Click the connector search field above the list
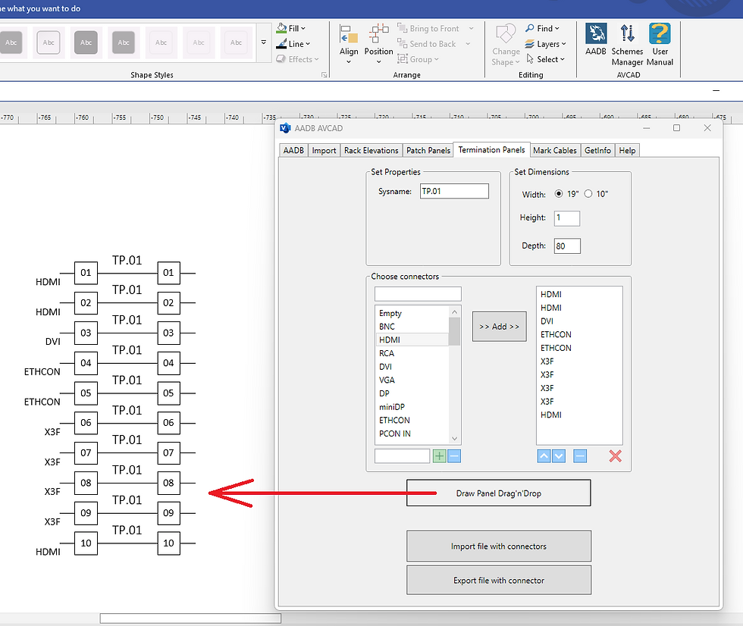Image resolution: width=743 pixels, height=626 pixels. tap(418, 293)
